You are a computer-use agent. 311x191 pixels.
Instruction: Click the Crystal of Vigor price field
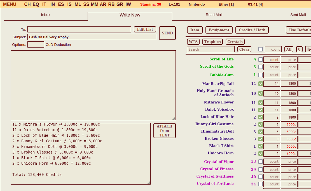(x=289, y=162)
